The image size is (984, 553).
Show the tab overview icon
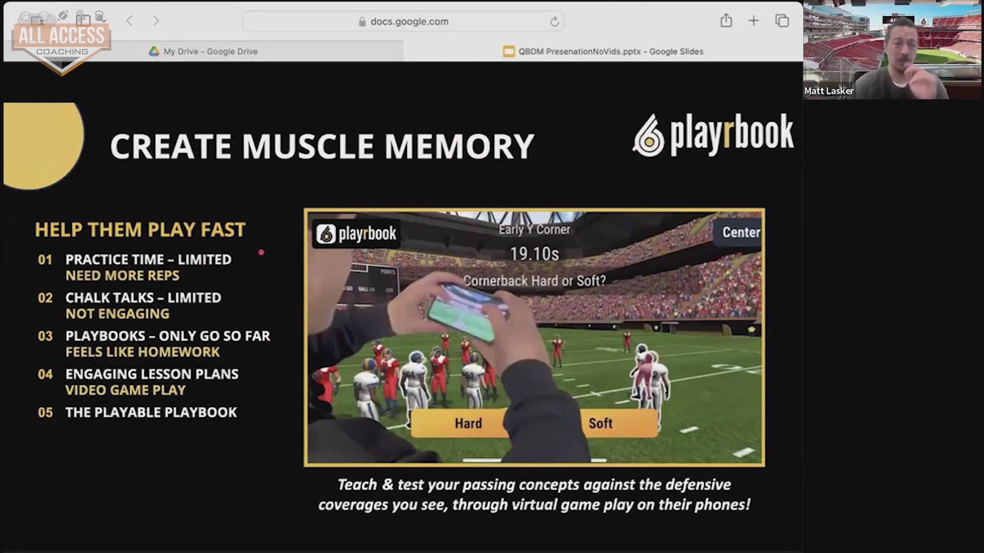point(782,21)
